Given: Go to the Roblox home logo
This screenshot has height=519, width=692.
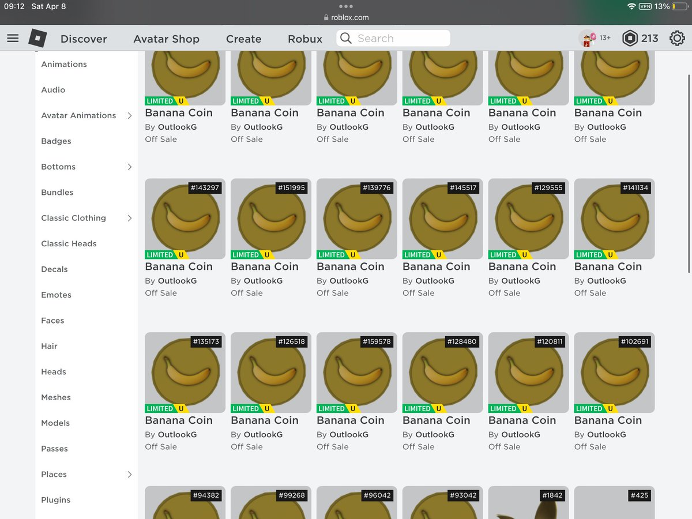Looking at the screenshot, I should pyautogui.click(x=37, y=38).
